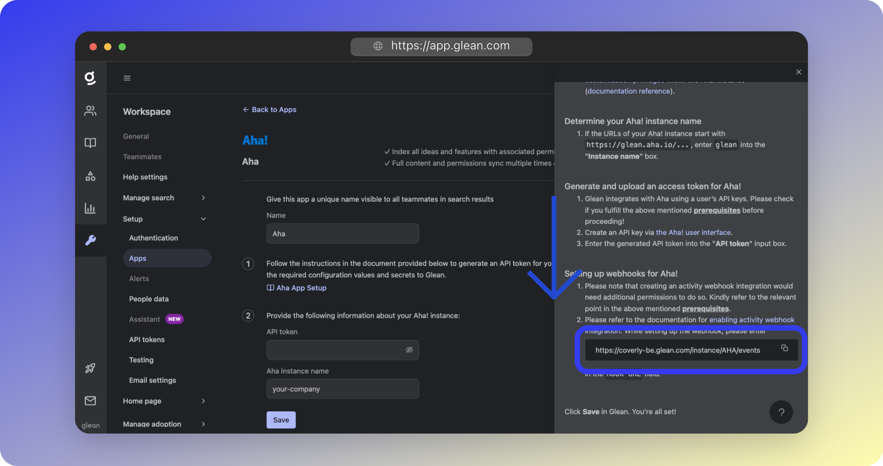Go Back to Apps link

pyautogui.click(x=269, y=110)
